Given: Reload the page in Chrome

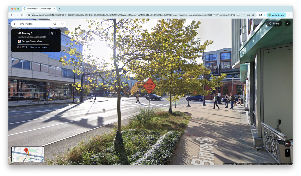Looking at the screenshot, I should (x=22, y=15).
